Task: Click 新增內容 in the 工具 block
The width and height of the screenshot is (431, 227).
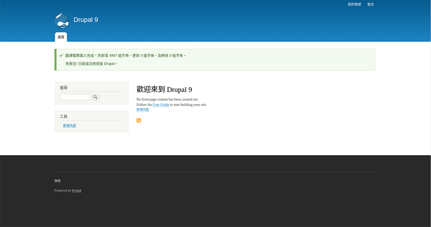Action: (69, 126)
